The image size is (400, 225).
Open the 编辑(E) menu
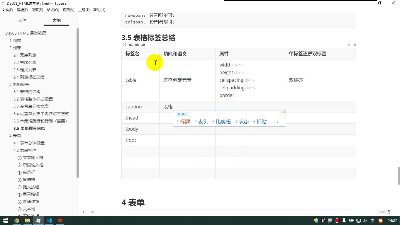22,10
